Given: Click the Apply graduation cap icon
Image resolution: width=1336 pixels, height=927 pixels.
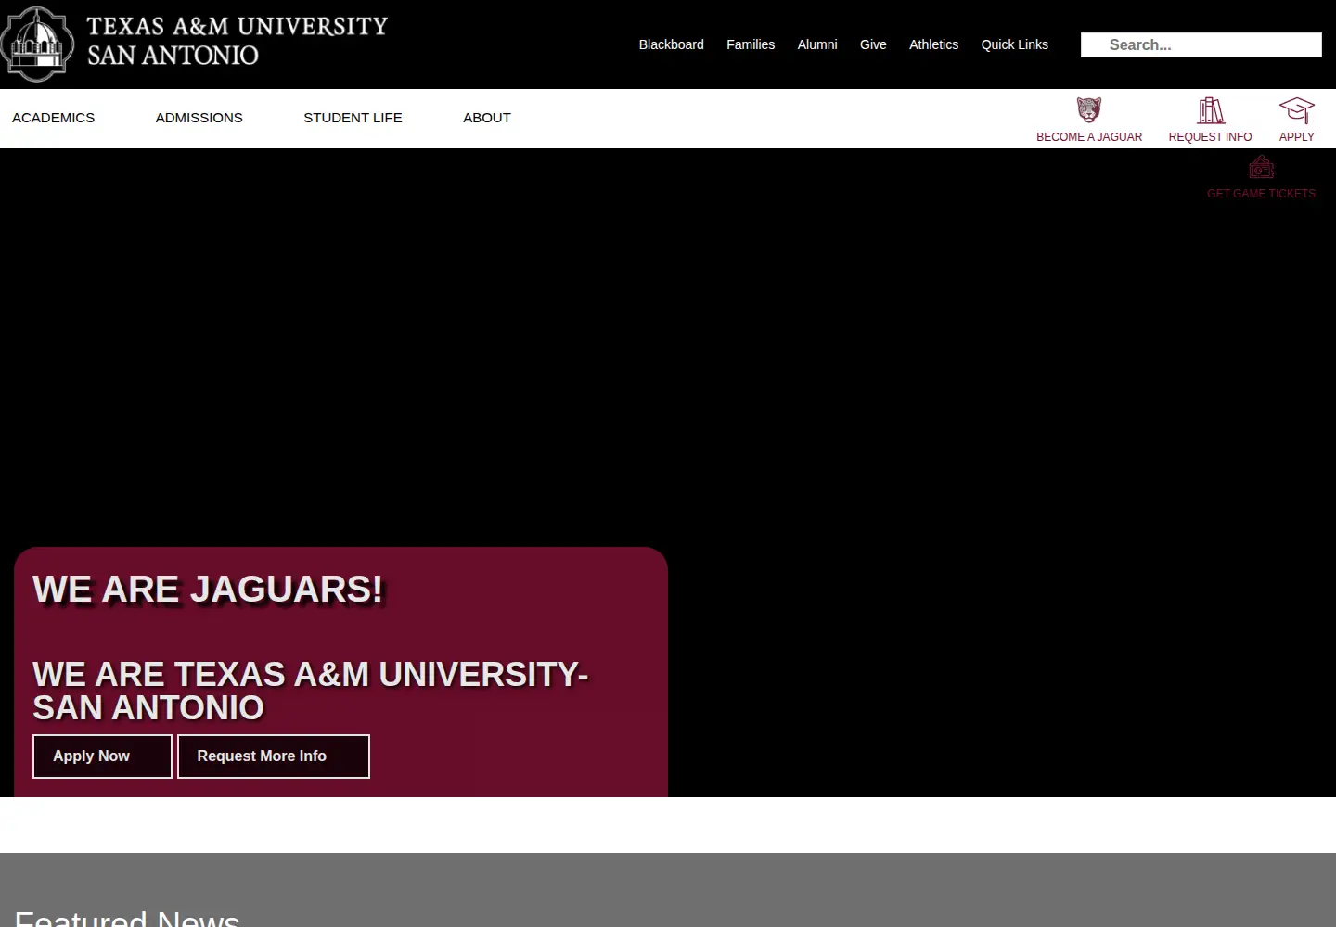Looking at the screenshot, I should click(1296, 110).
